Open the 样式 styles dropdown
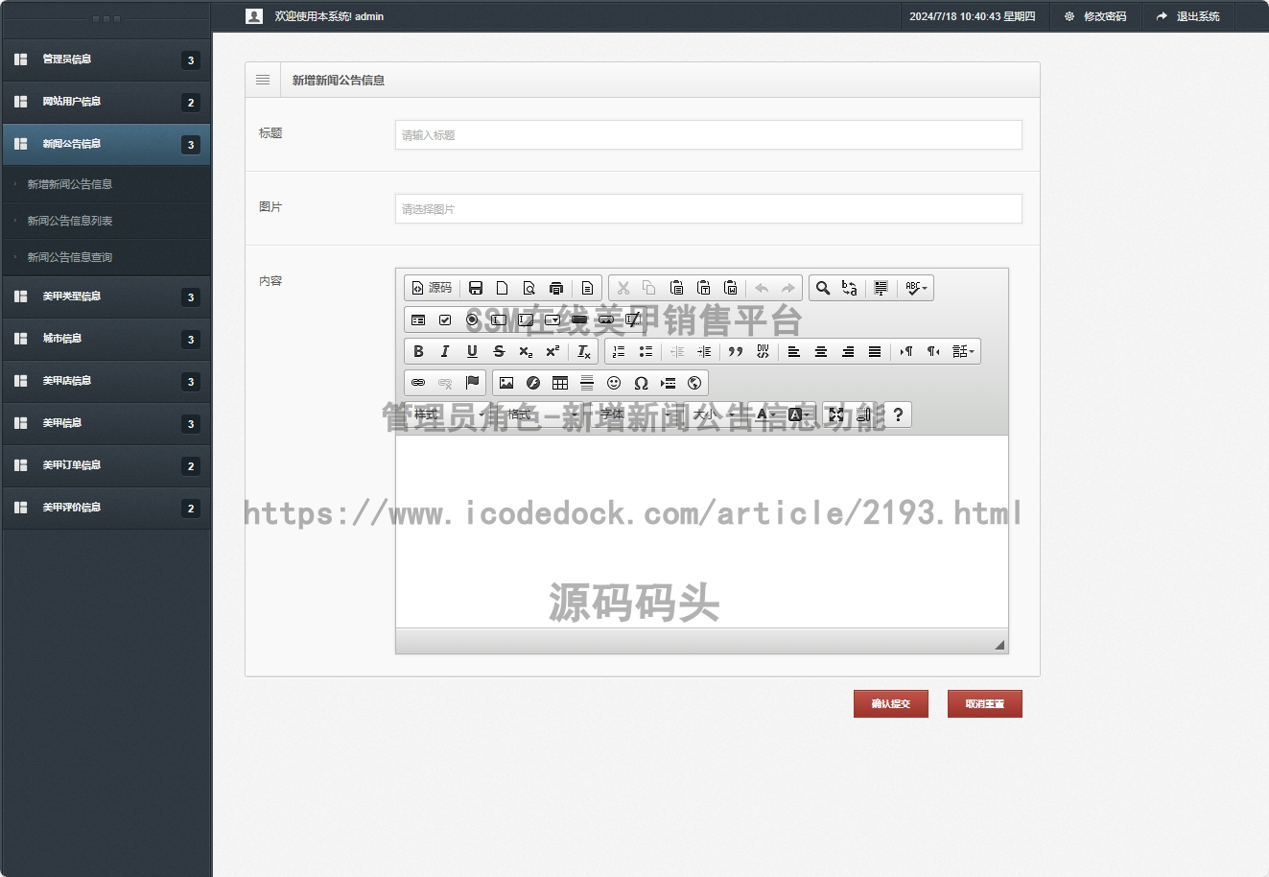Screen dimensions: 1269x877 tap(449, 415)
